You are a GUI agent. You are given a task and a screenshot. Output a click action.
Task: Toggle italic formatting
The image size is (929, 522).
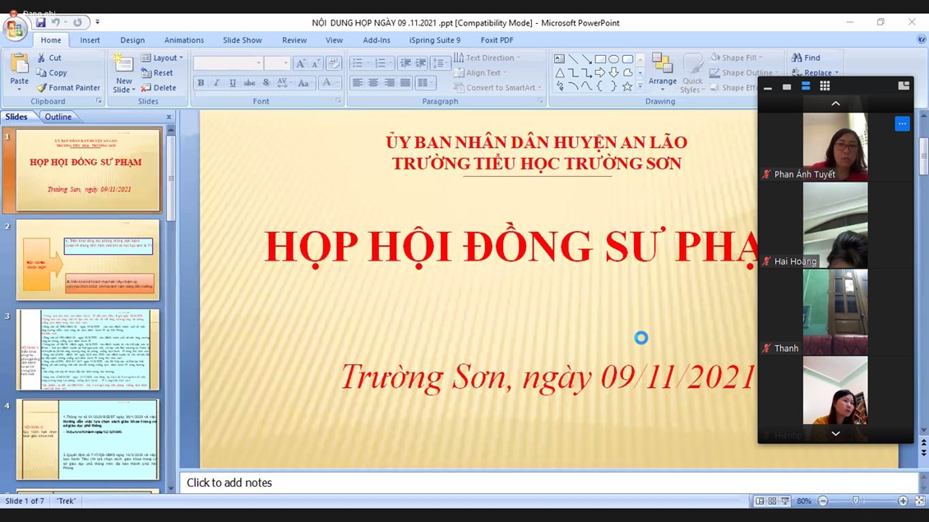coord(216,83)
